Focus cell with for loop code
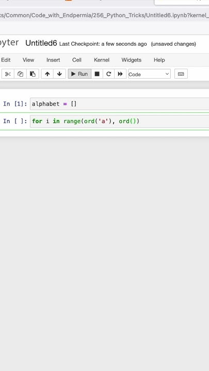Image resolution: width=209 pixels, height=371 pixels. 119,121
